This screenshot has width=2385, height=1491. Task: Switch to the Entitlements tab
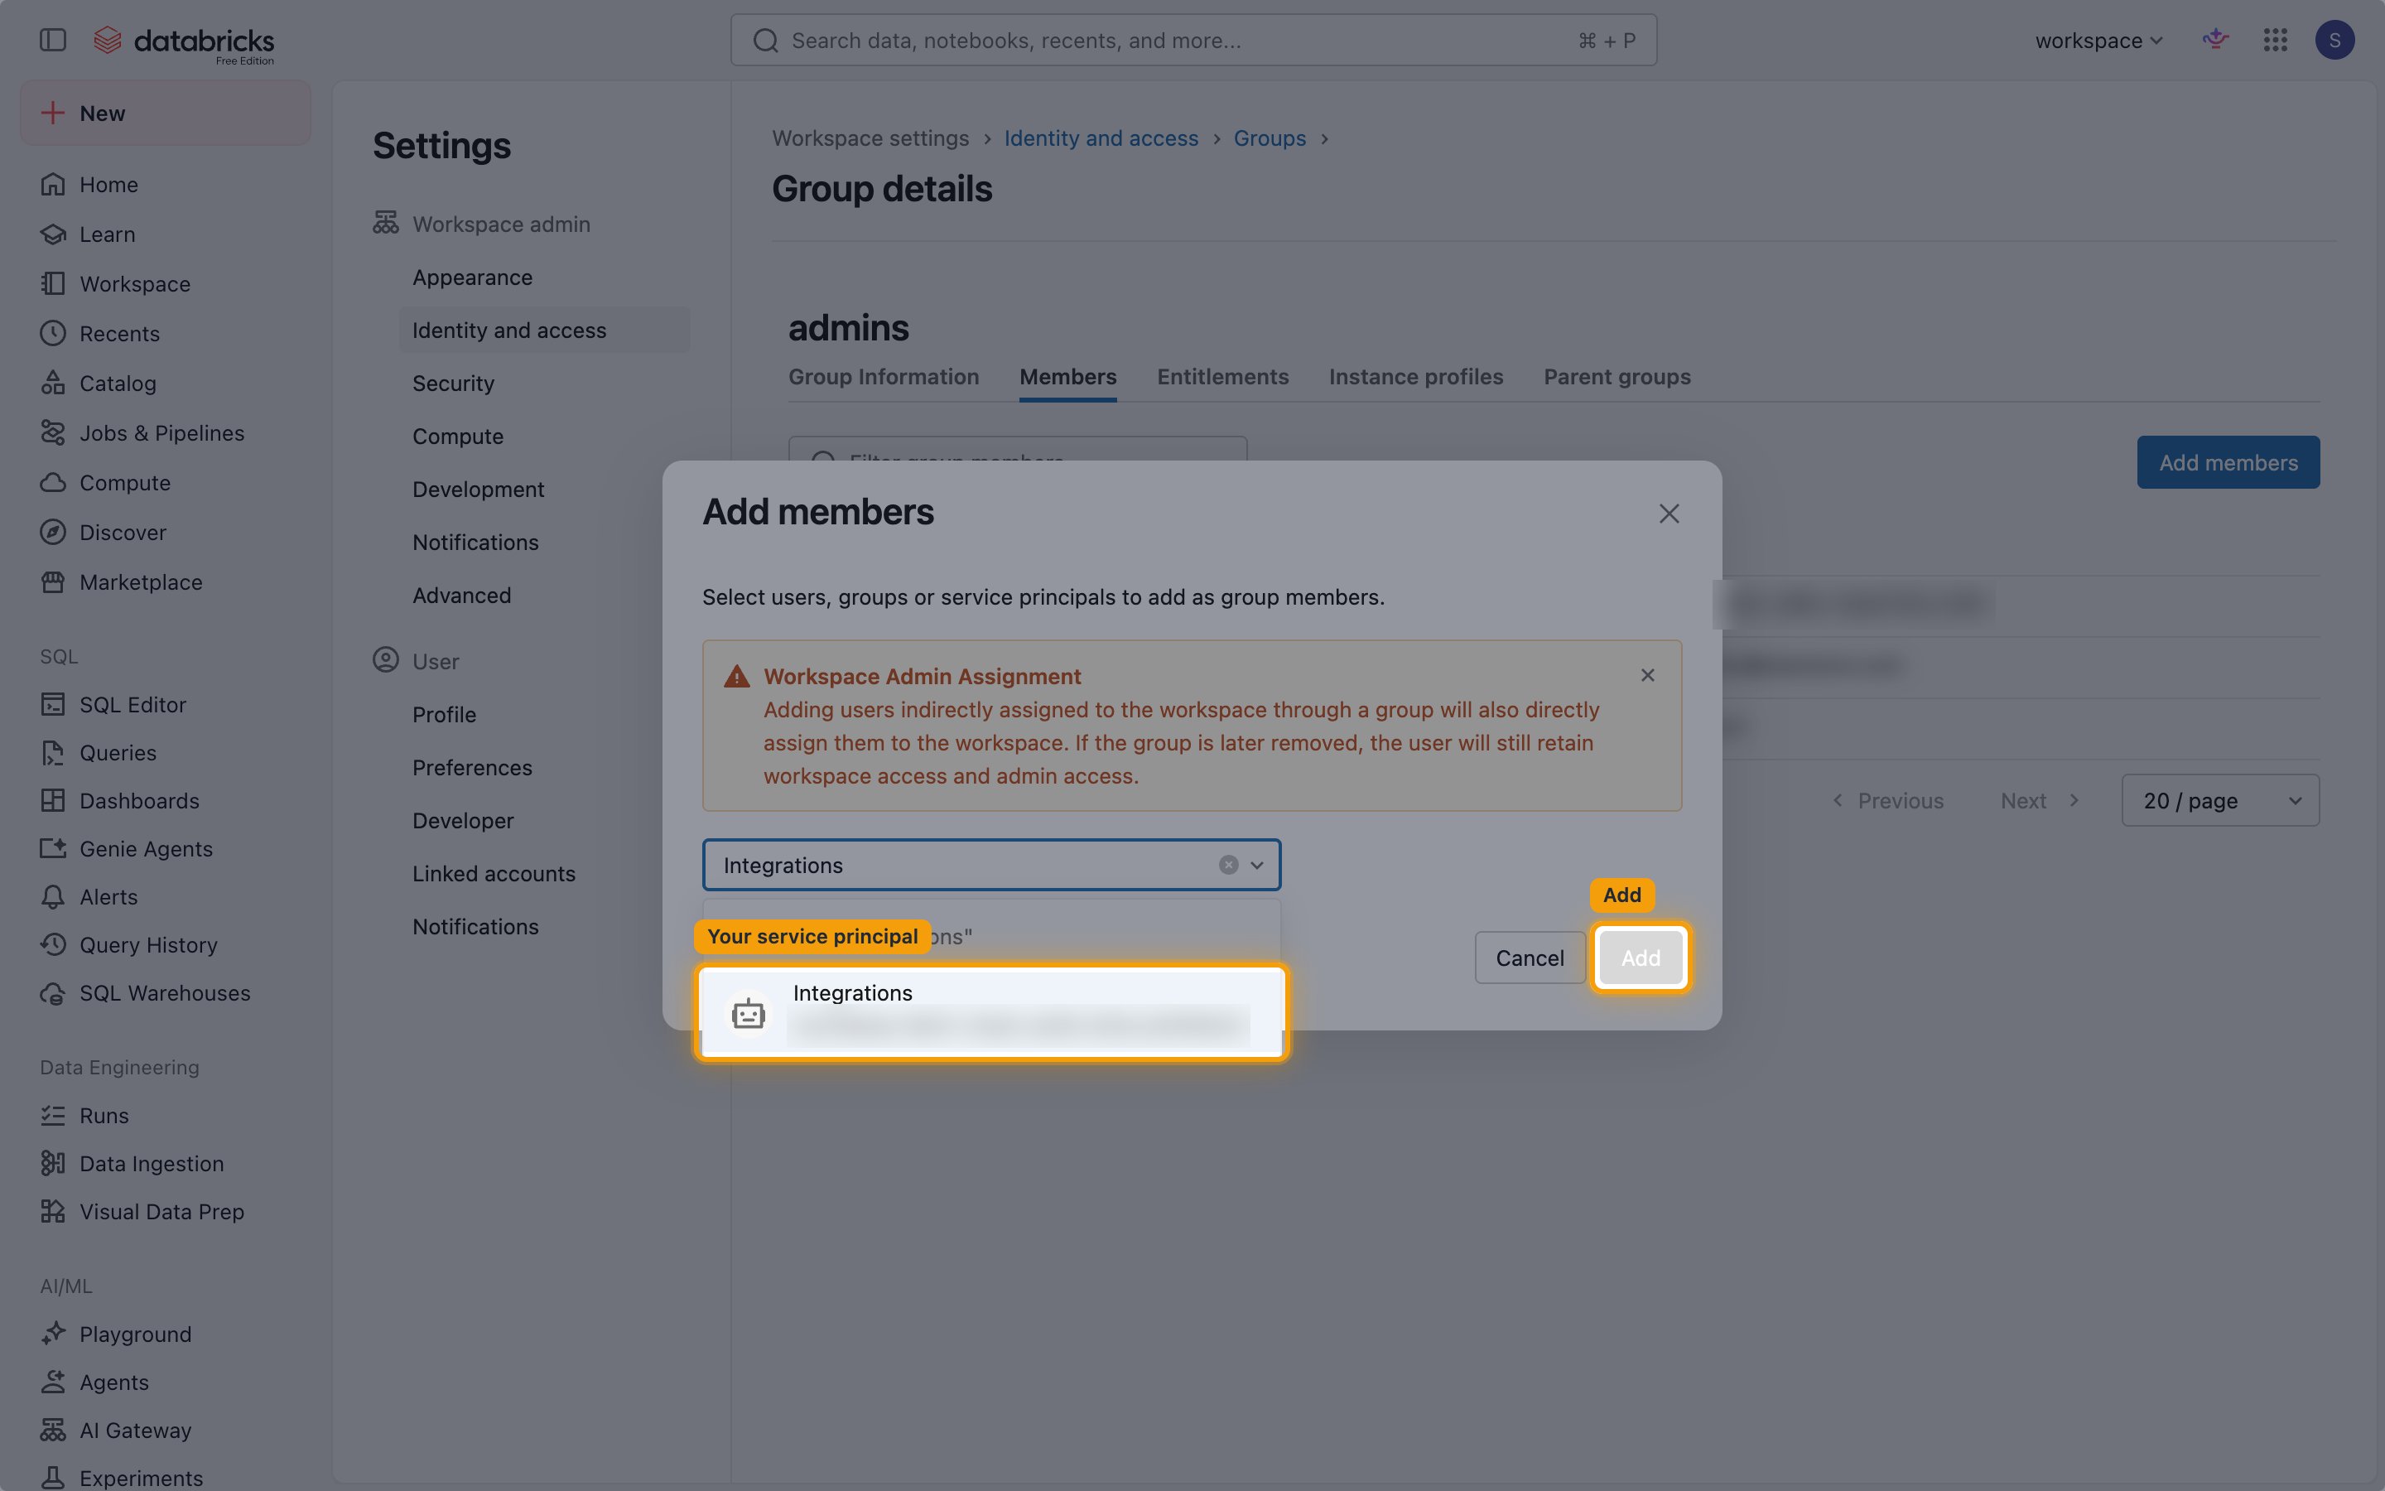coord(1222,377)
